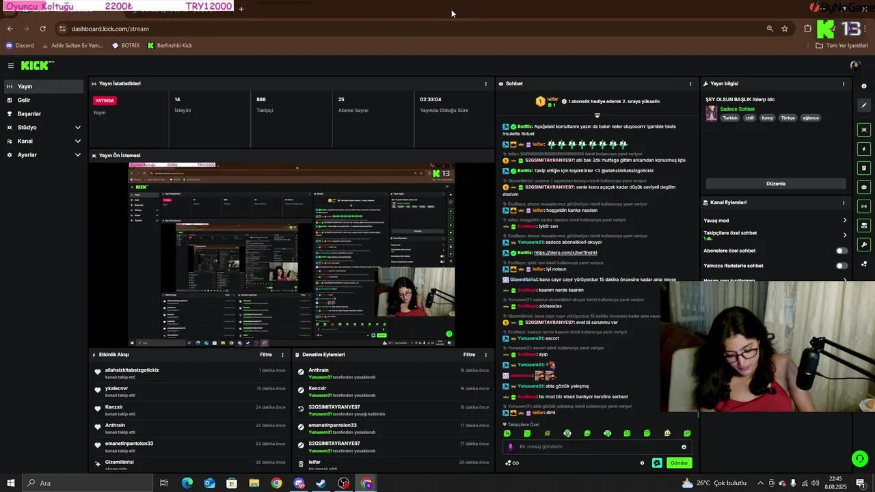Click the taskbar search box Ara
This screenshot has width=875, height=492.
pyautogui.click(x=89, y=483)
